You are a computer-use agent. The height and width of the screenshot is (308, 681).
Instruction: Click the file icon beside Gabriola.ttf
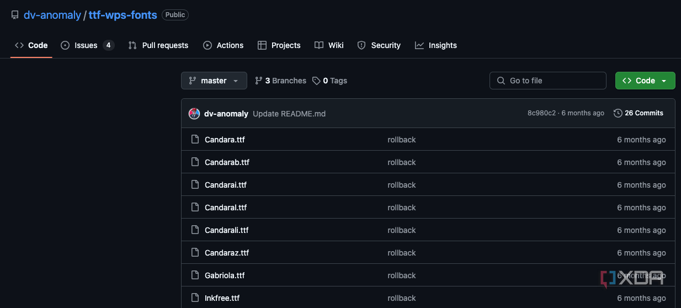point(195,275)
